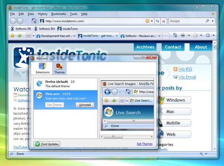
Task: Filter posts by Mac
Action: coord(176,111)
